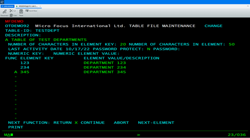Click the X selection field before CONTINUE

pyautogui.click(x=76, y=123)
